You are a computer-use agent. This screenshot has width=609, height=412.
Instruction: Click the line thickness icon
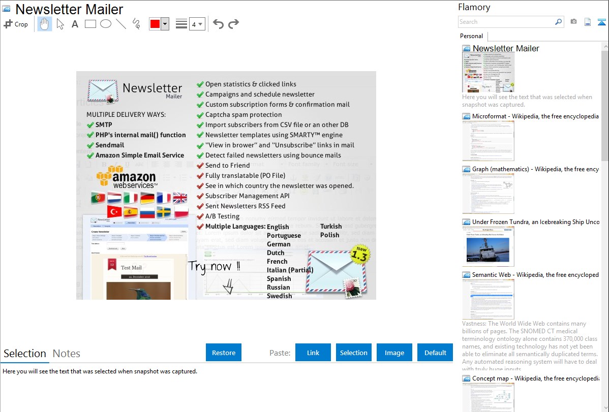(x=181, y=24)
